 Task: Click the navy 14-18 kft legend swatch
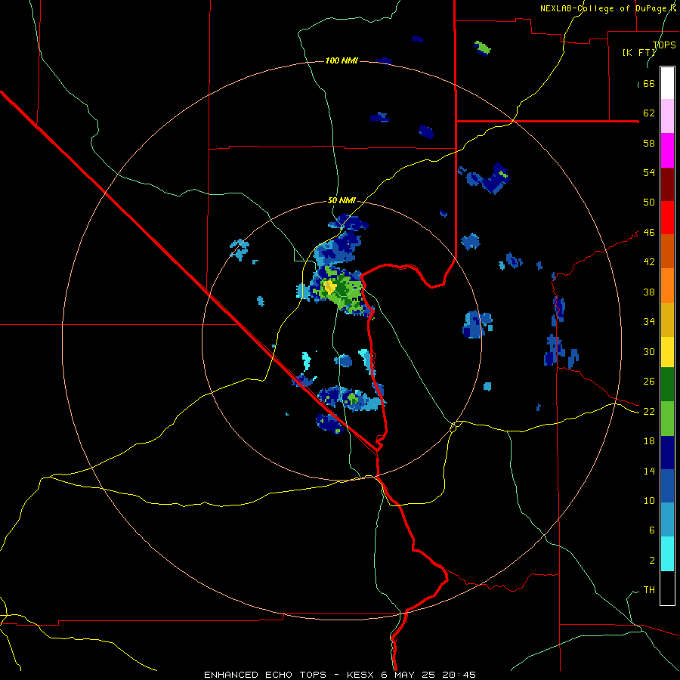(667, 453)
